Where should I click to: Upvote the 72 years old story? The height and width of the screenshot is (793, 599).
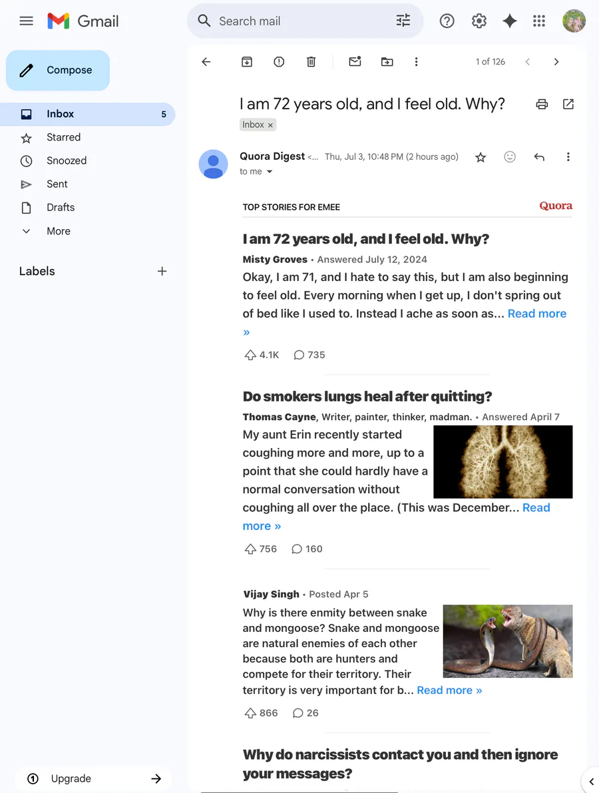[x=250, y=355]
